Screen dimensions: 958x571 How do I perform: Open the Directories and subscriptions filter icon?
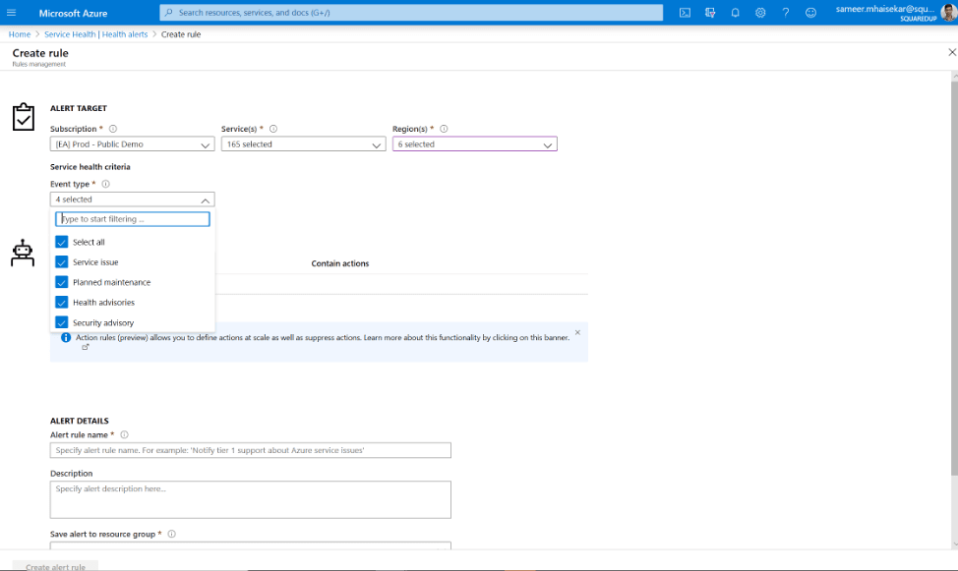(711, 12)
